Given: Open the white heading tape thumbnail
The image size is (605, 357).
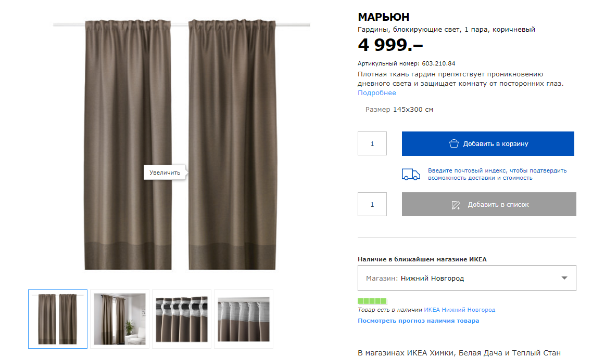Looking at the screenshot, I should (x=244, y=319).
